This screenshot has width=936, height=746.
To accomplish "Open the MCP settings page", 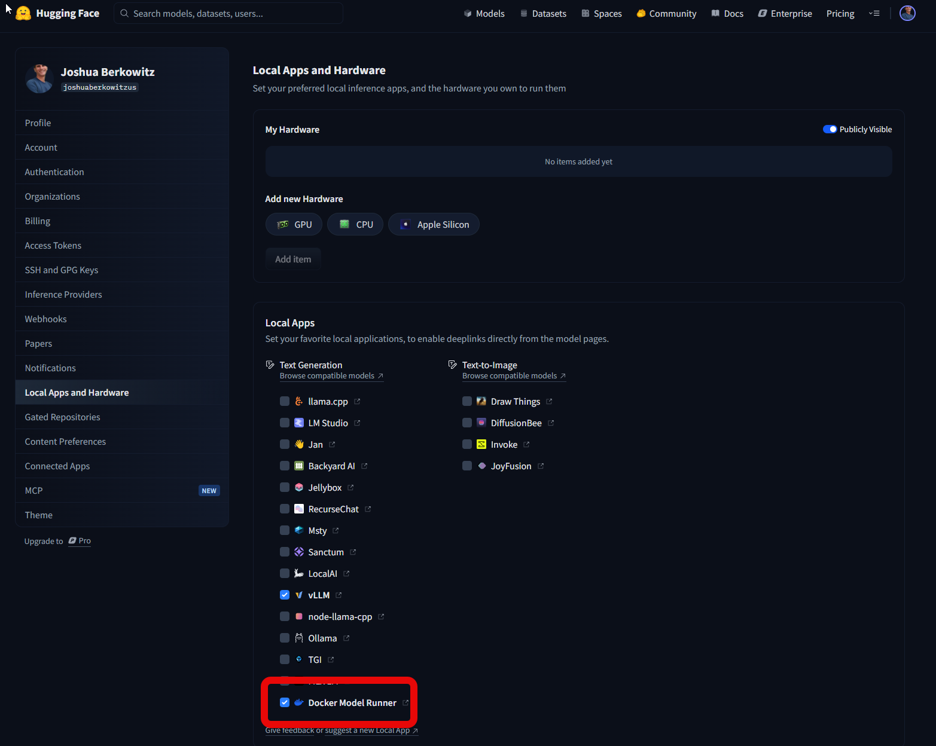I will pyautogui.click(x=122, y=491).
